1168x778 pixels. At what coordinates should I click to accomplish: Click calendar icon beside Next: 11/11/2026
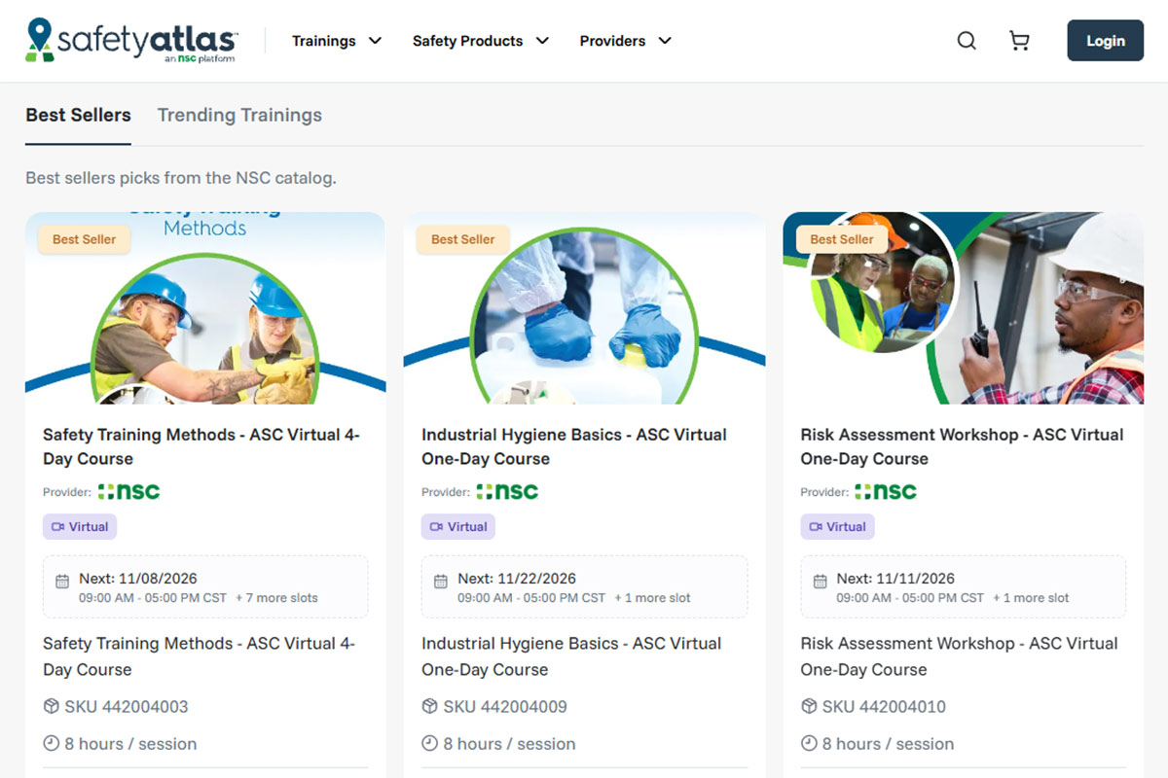pyautogui.click(x=820, y=582)
